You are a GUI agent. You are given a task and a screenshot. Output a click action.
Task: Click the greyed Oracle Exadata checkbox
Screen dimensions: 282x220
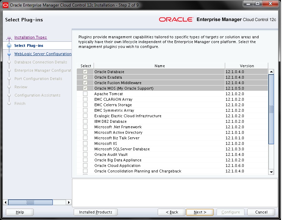(x=85, y=77)
